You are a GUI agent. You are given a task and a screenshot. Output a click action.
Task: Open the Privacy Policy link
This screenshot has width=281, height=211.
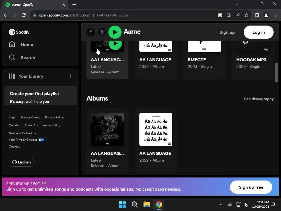tap(54, 118)
